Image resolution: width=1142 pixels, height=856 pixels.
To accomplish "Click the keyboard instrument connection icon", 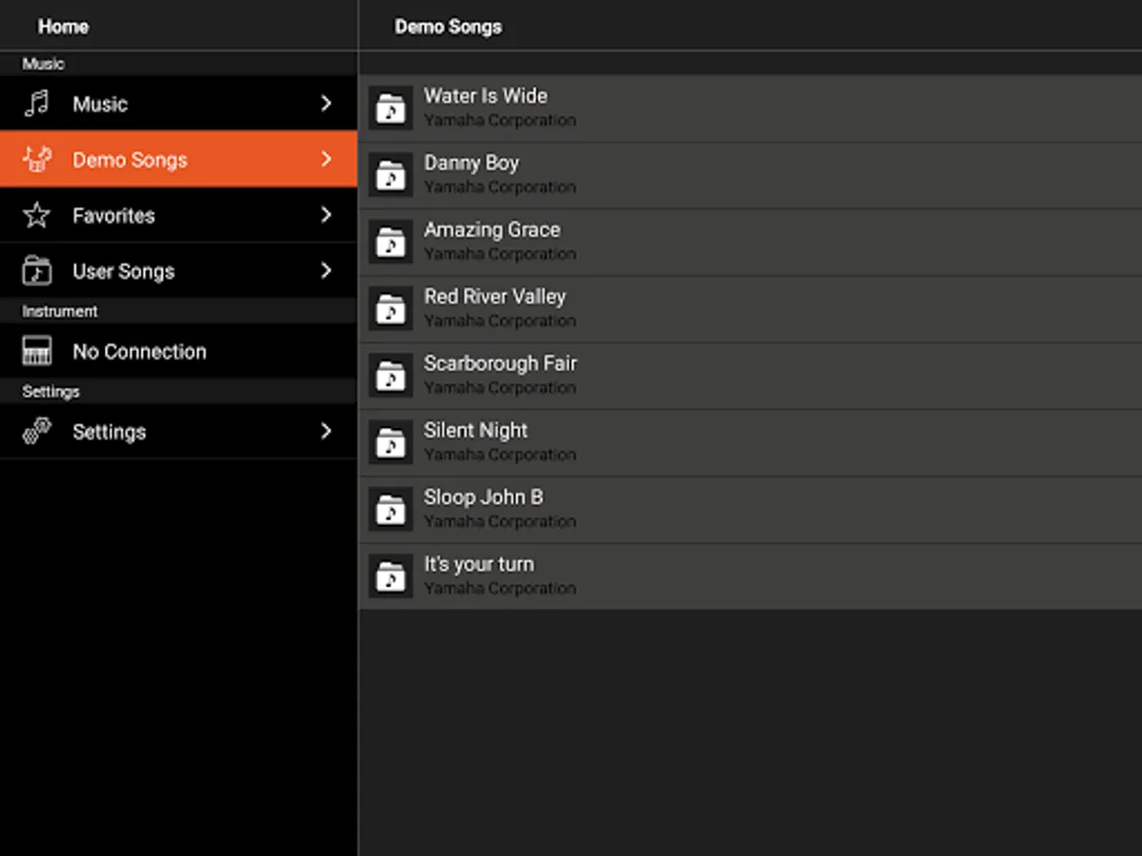I will pyautogui.click(x=36, y=351).
